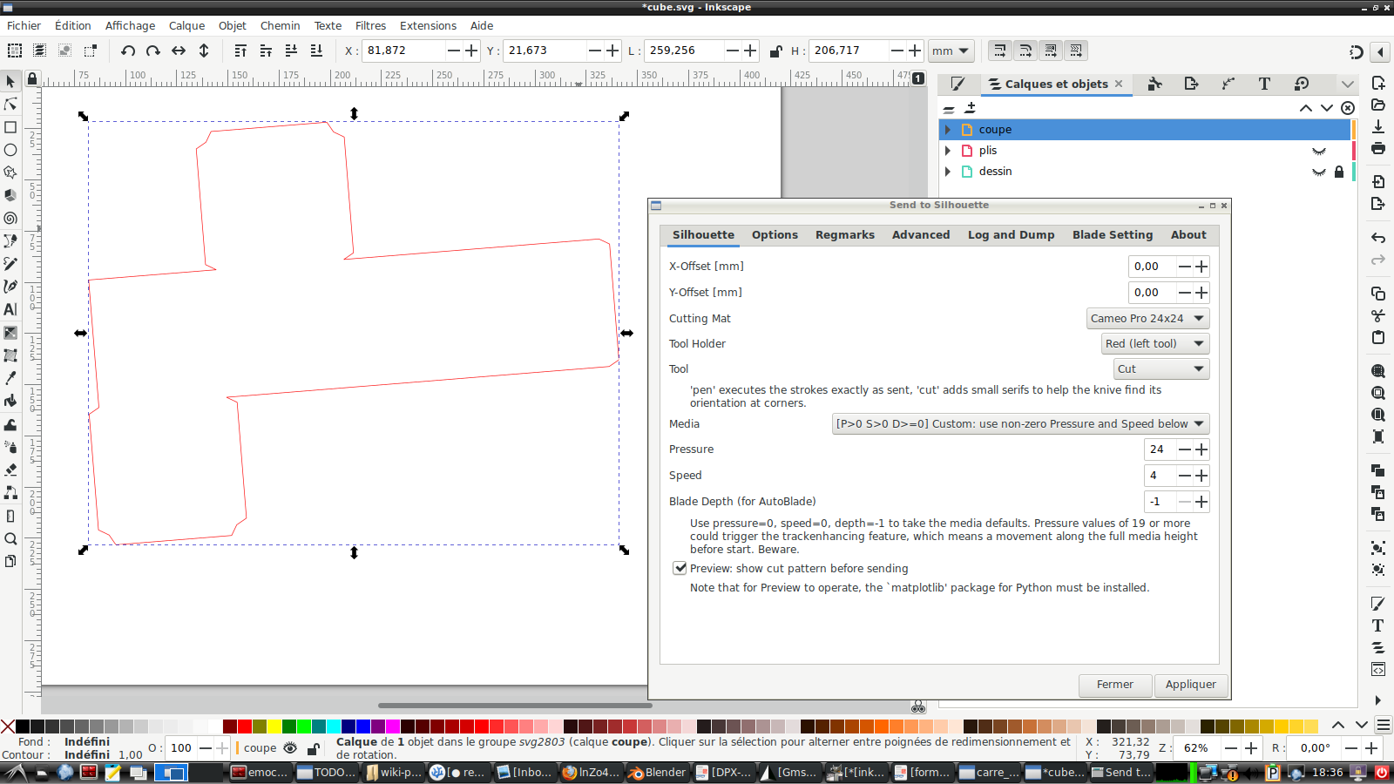This screenshot has width=1394, height=784.
Task: Pick a red swatch from the palette
Action: (x=247, y=727)
